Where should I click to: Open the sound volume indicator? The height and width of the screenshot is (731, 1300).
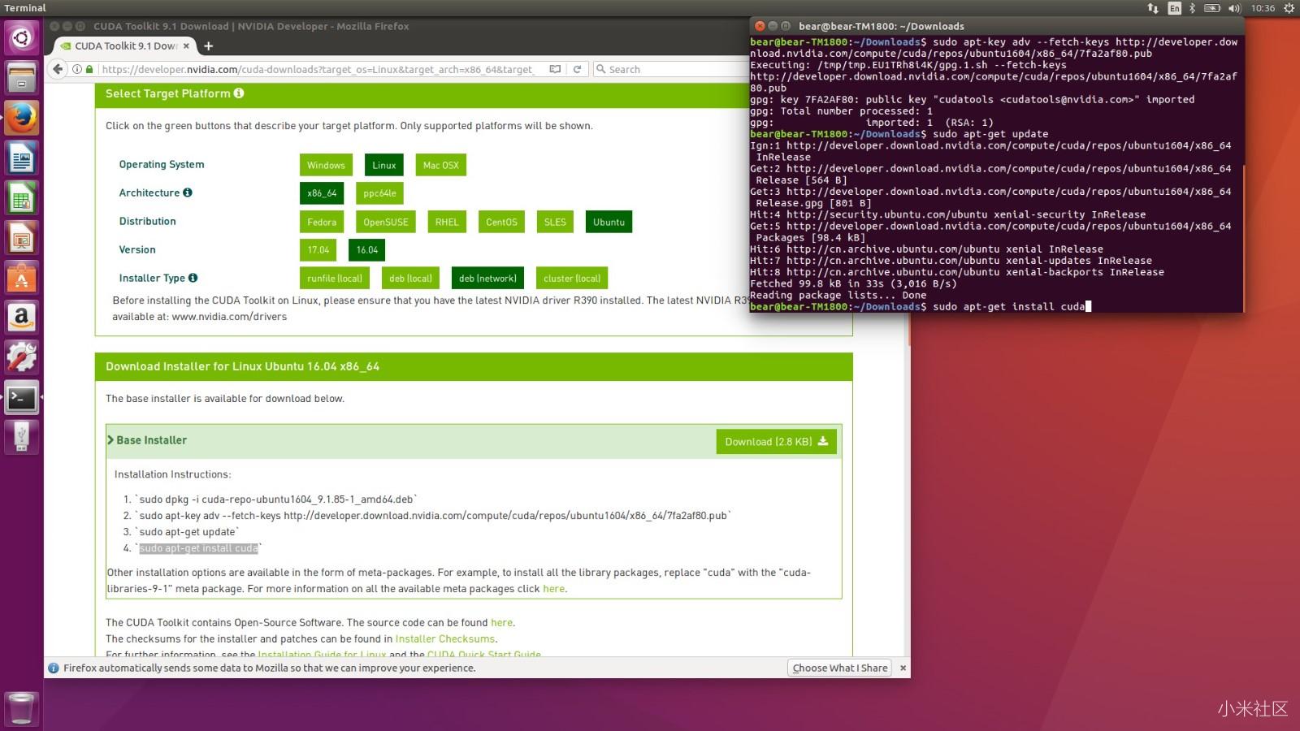(1234, 8)
